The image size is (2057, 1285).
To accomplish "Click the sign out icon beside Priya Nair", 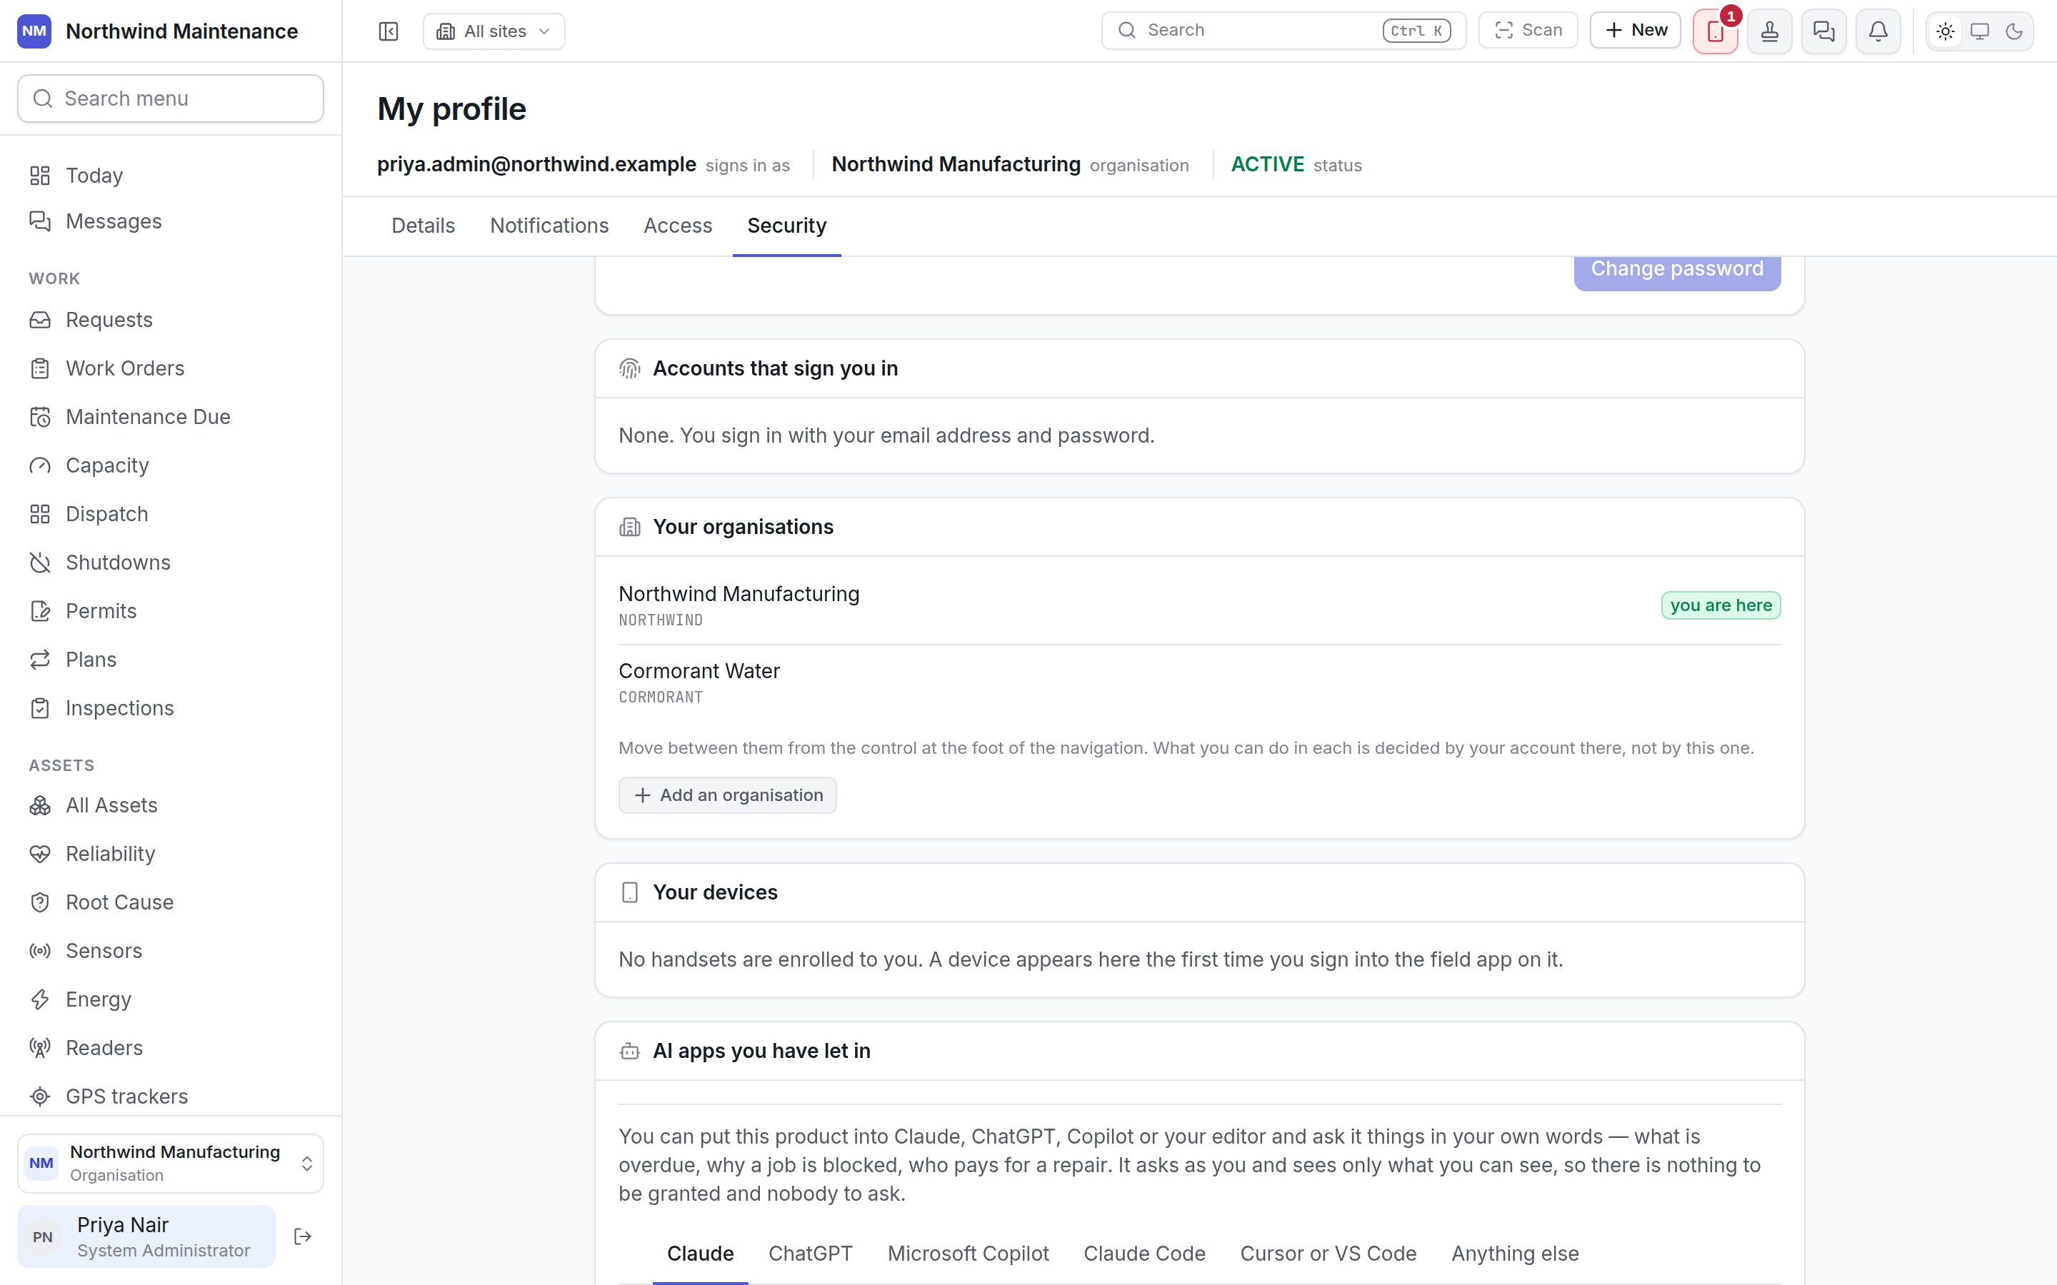I will (303, 1236).
